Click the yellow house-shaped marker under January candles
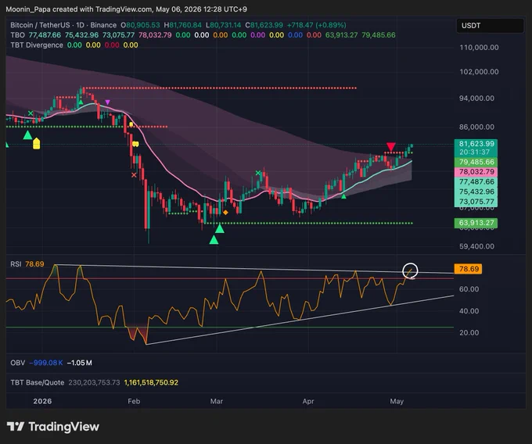This screenshot has height=444, width=532. [x=36, y=143]
